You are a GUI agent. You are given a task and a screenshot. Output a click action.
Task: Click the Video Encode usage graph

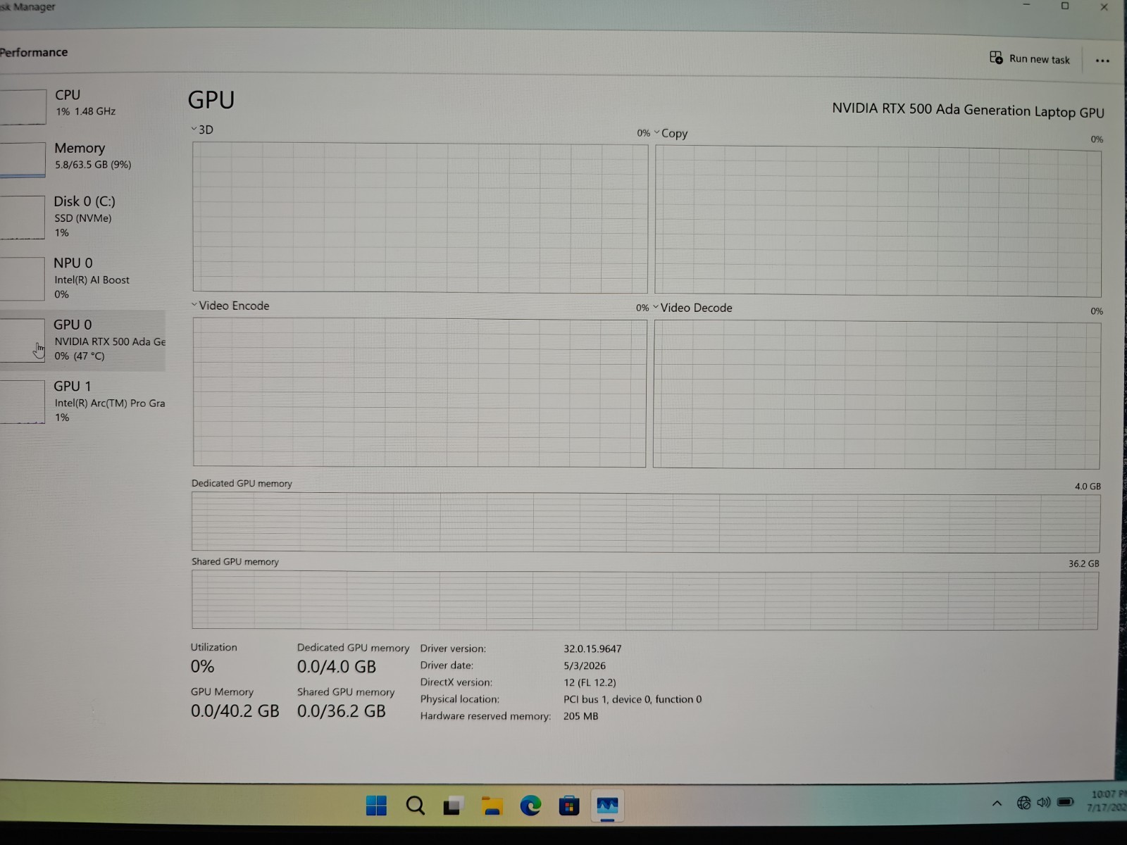click(x=419, y=392)
